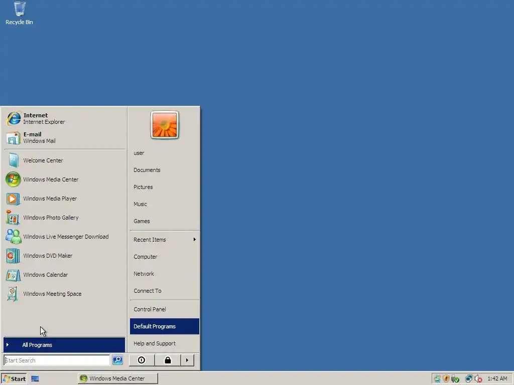Click the Start button on taskbar

tap(14, 378)
